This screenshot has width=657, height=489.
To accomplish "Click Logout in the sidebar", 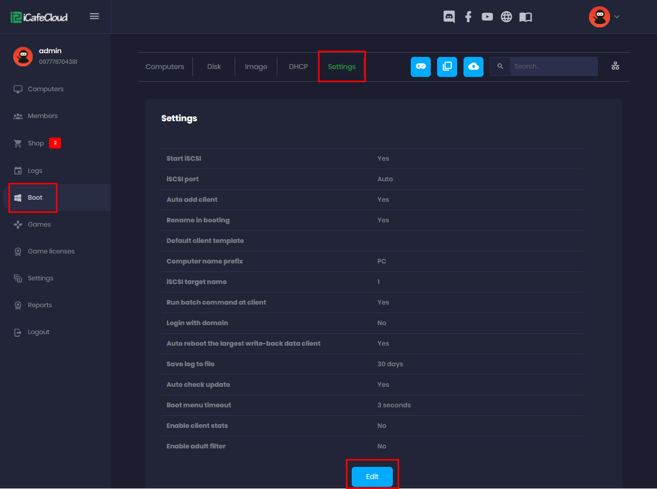I will click(38, 332).
